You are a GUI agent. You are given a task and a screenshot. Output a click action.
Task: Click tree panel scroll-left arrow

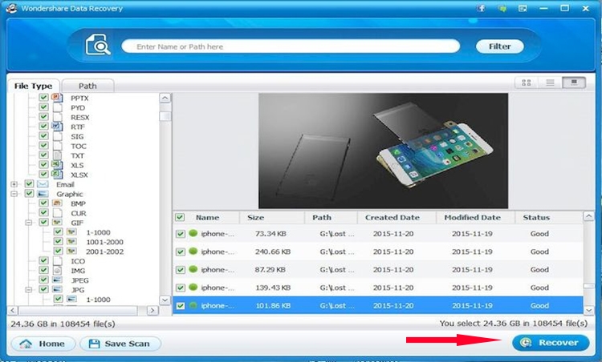pos(13,310)
